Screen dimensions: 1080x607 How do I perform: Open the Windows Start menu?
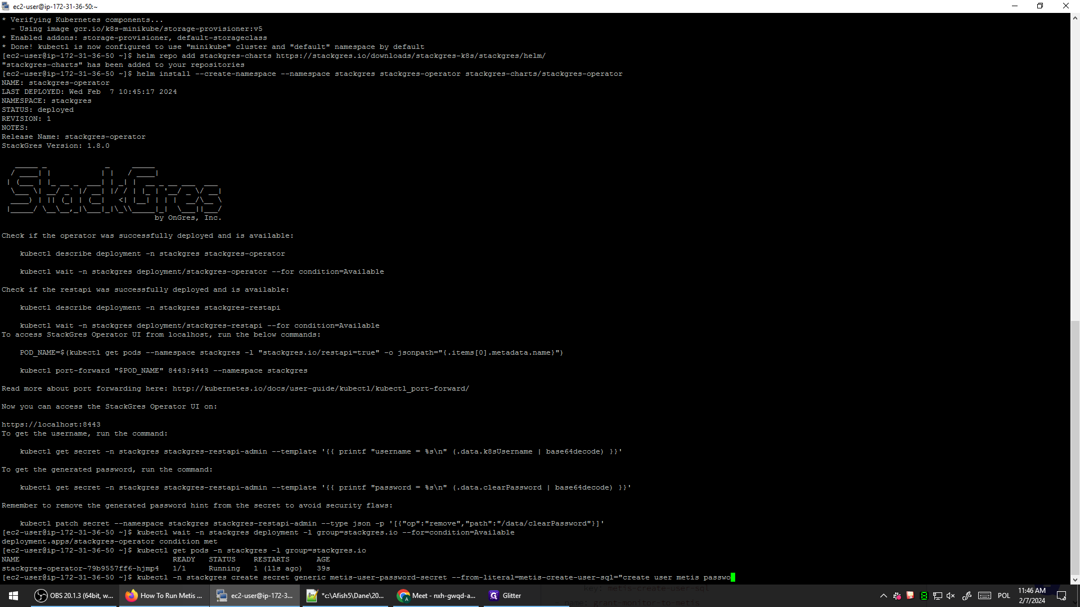click(13, 596)
